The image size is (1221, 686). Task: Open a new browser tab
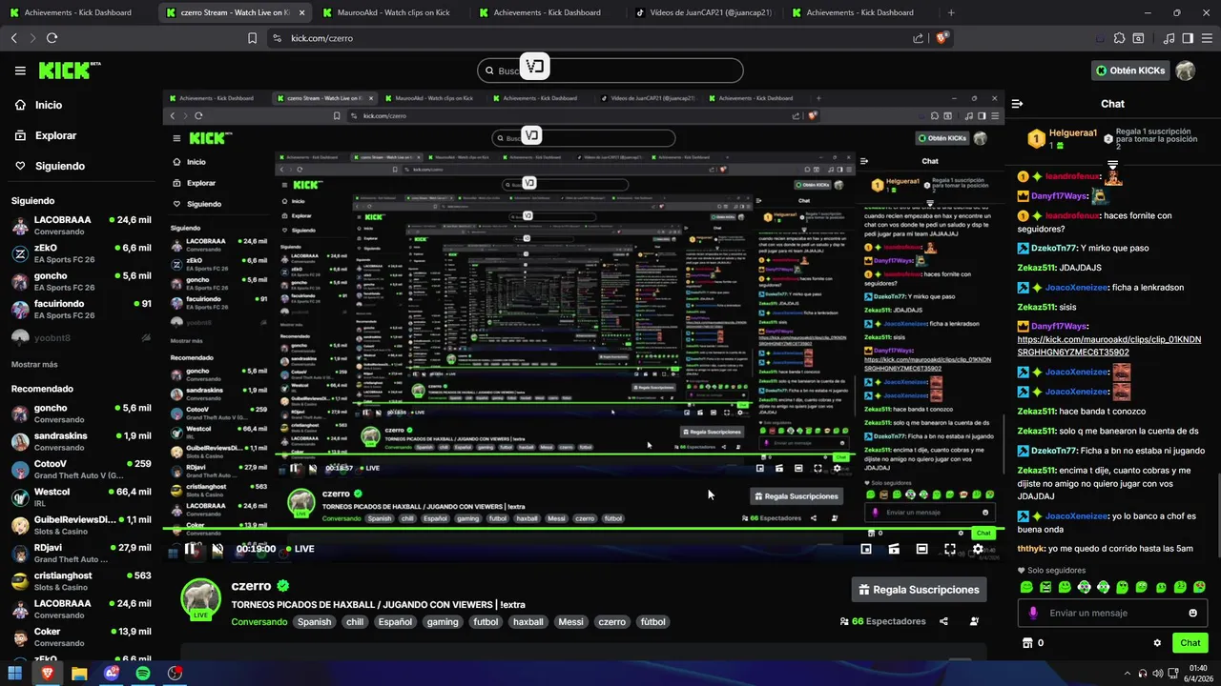[951, 12]
